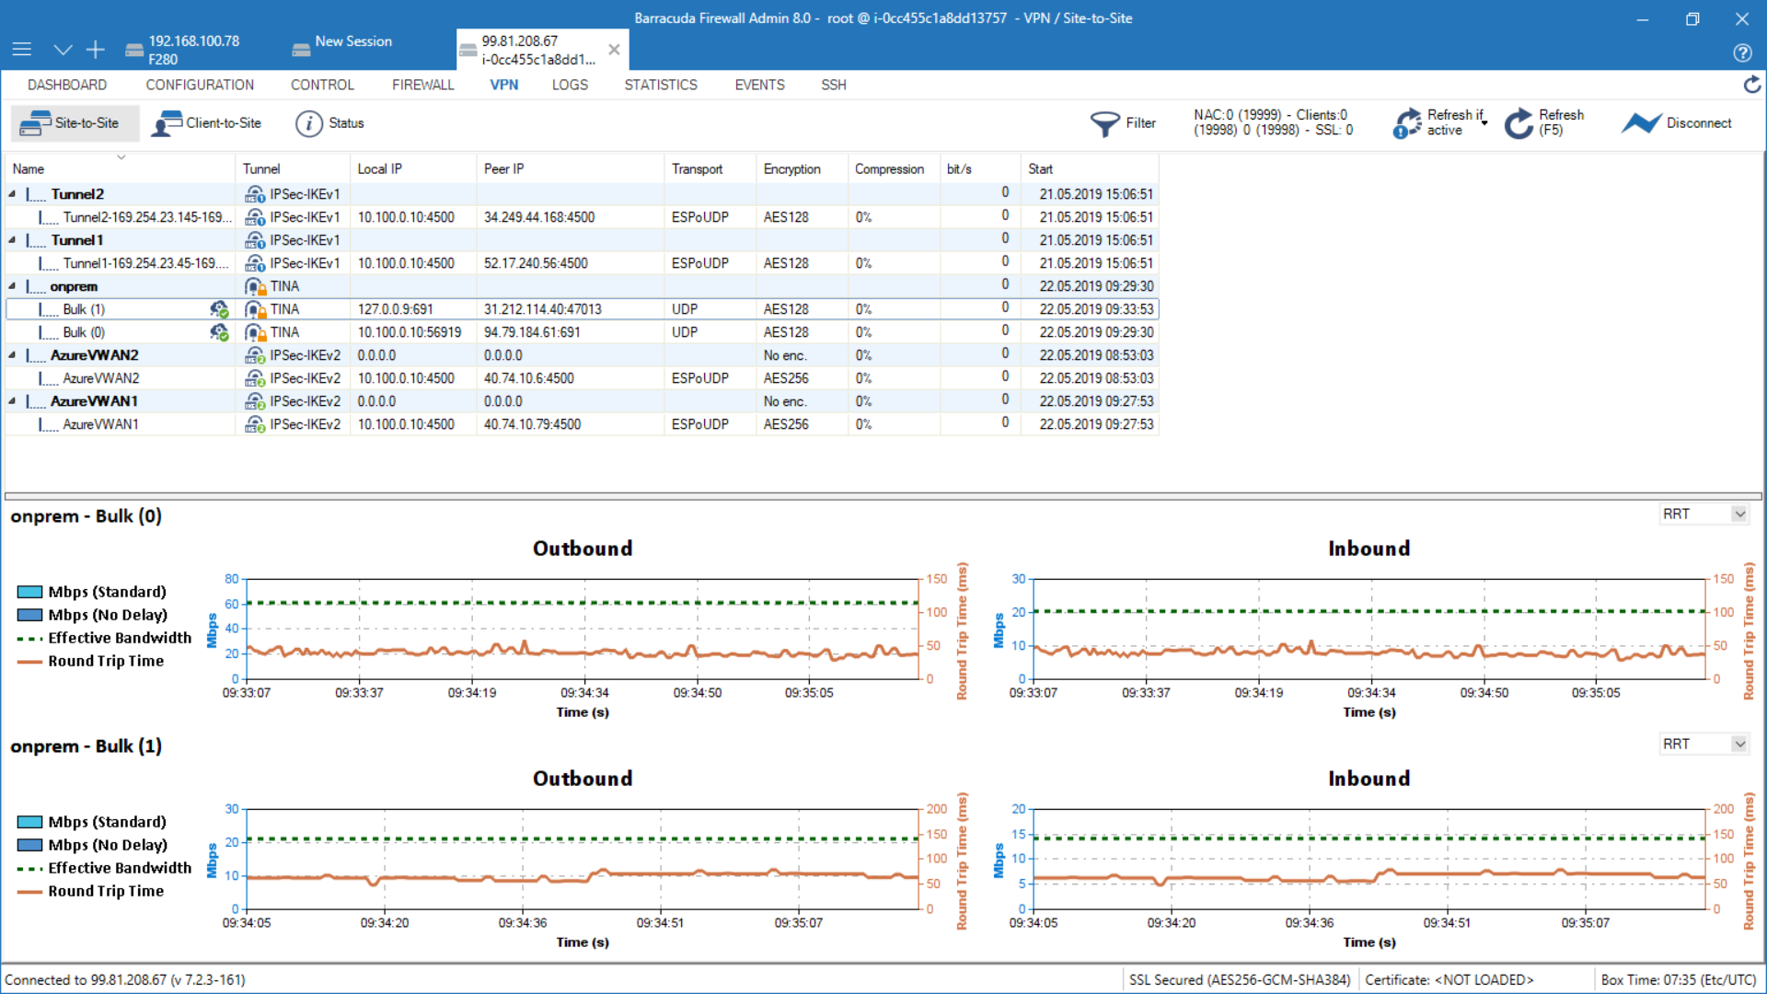
Task: Add a new session with the plus icon
Action: (96, 50)
